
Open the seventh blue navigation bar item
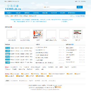pos(63,13)
